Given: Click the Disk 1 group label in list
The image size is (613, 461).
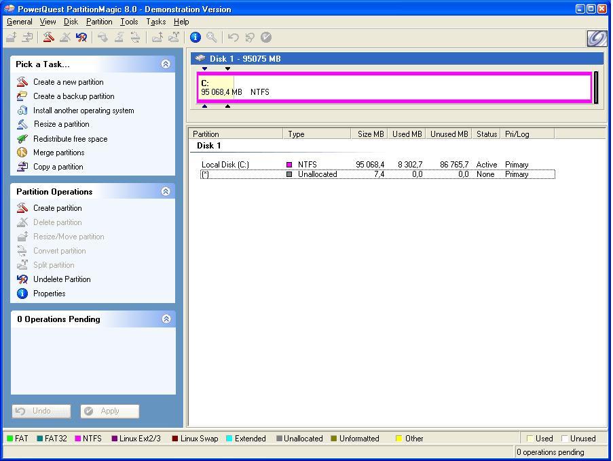Looking at the screenshot, I should tap(209, 146).
